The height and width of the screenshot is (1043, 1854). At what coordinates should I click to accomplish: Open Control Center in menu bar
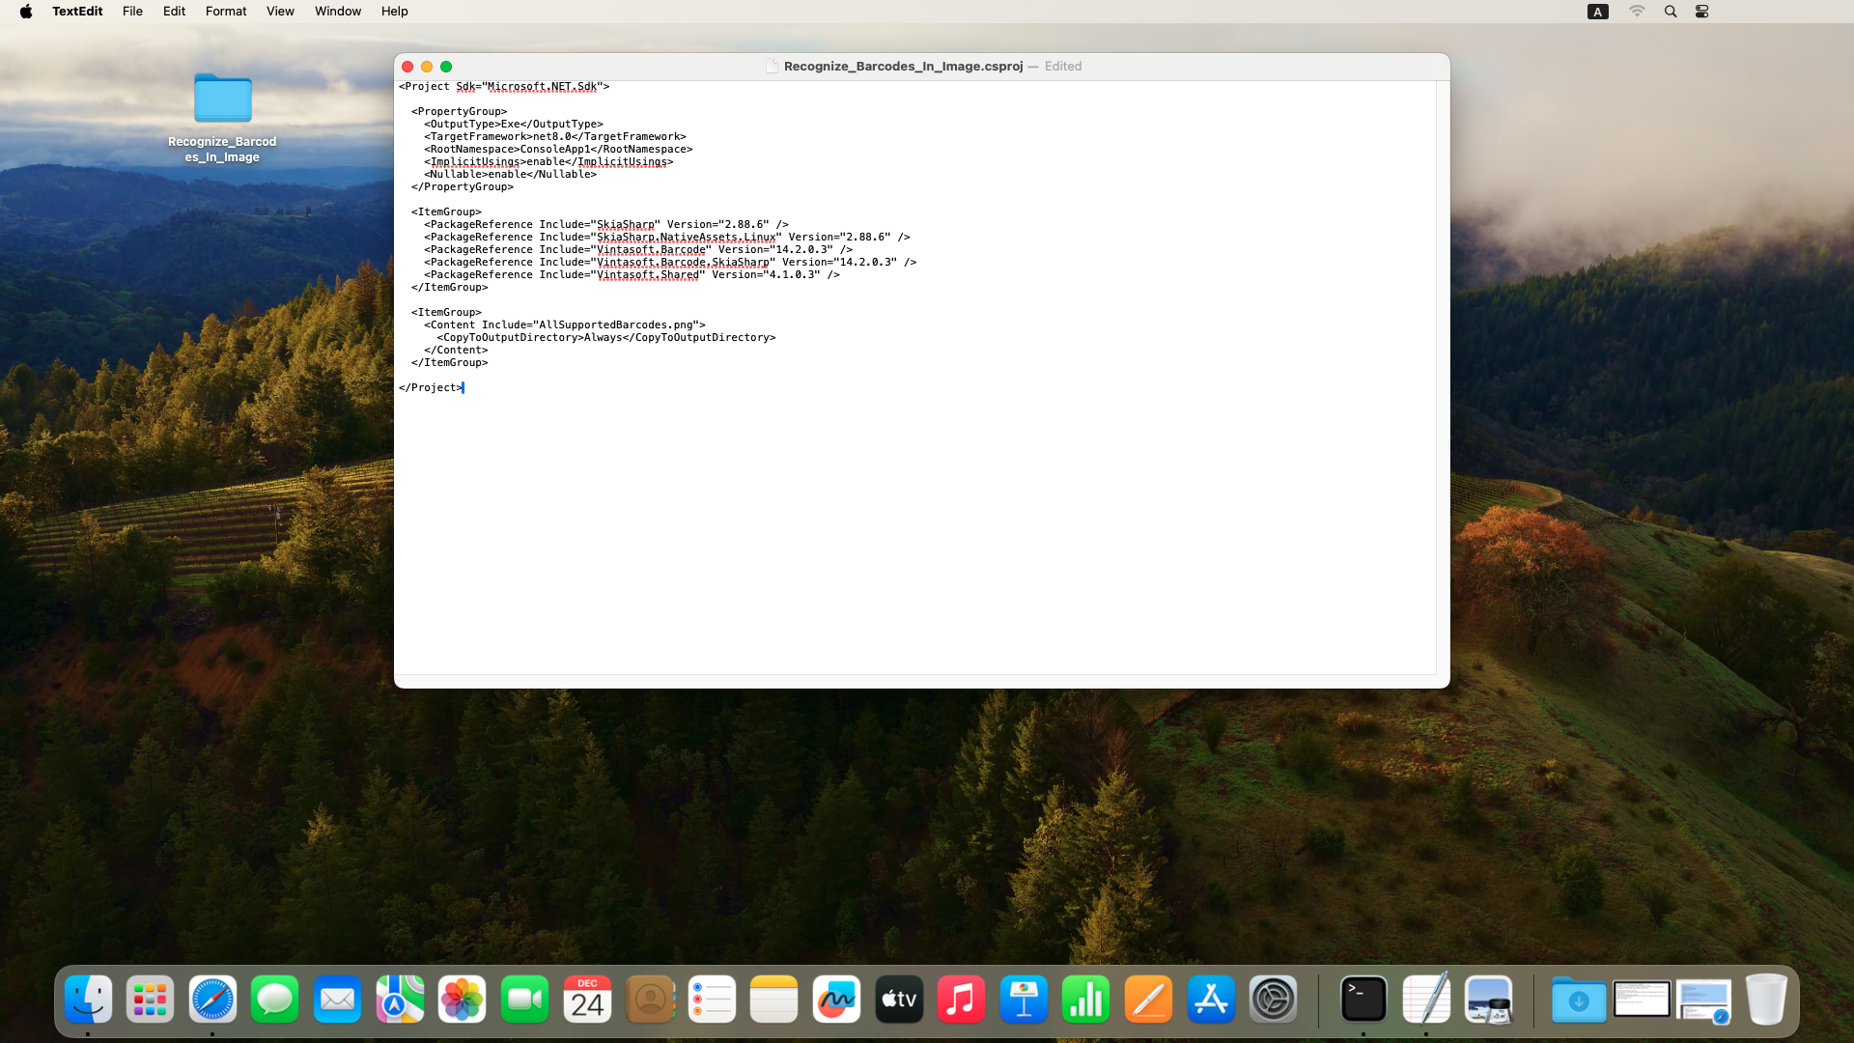tap(1702, 12)
